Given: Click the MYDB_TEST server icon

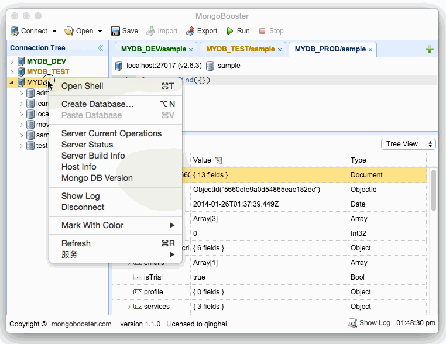Looking at the screenshot, I should [x=21, y=71].
